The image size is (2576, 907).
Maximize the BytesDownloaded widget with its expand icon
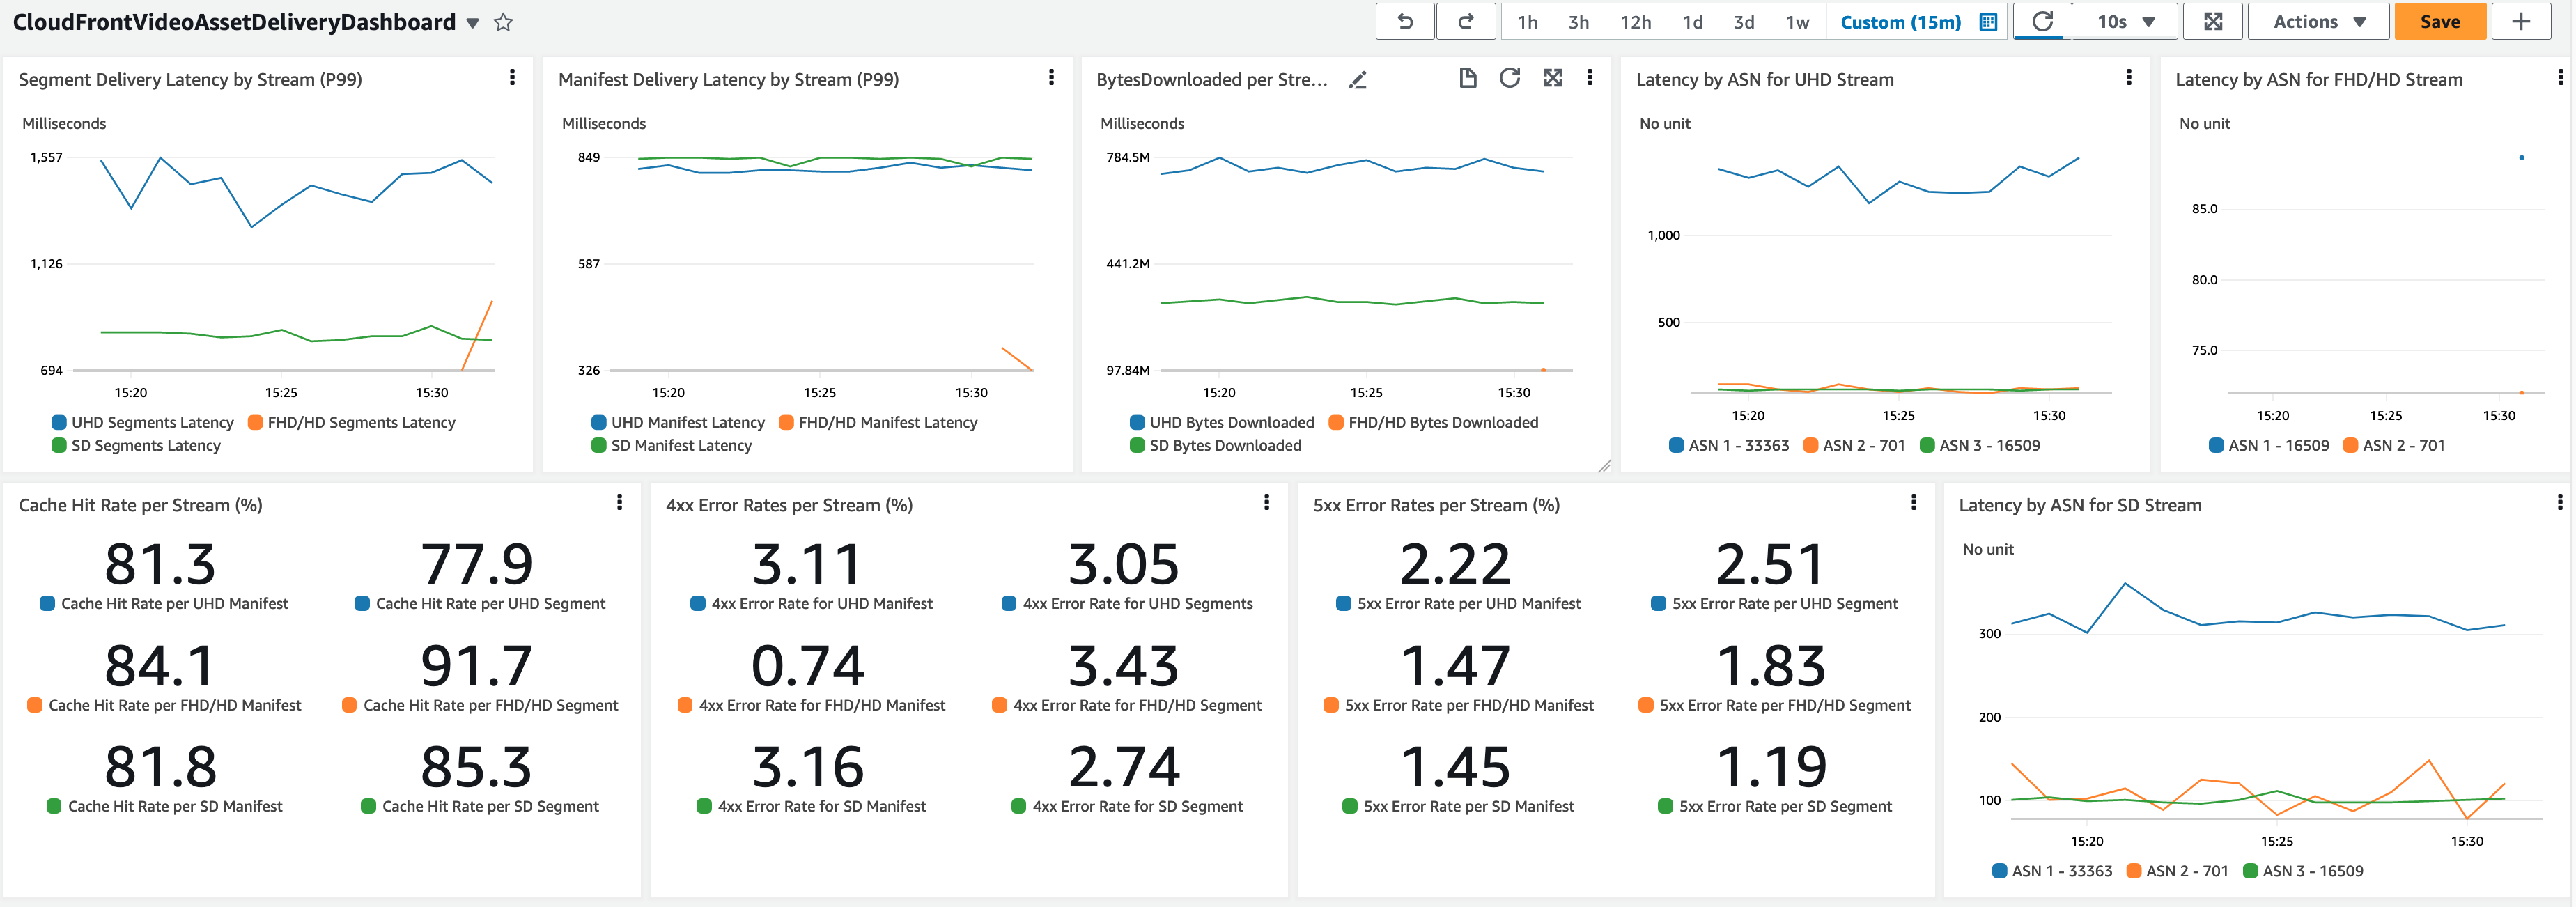click(x=1552, y=77)
